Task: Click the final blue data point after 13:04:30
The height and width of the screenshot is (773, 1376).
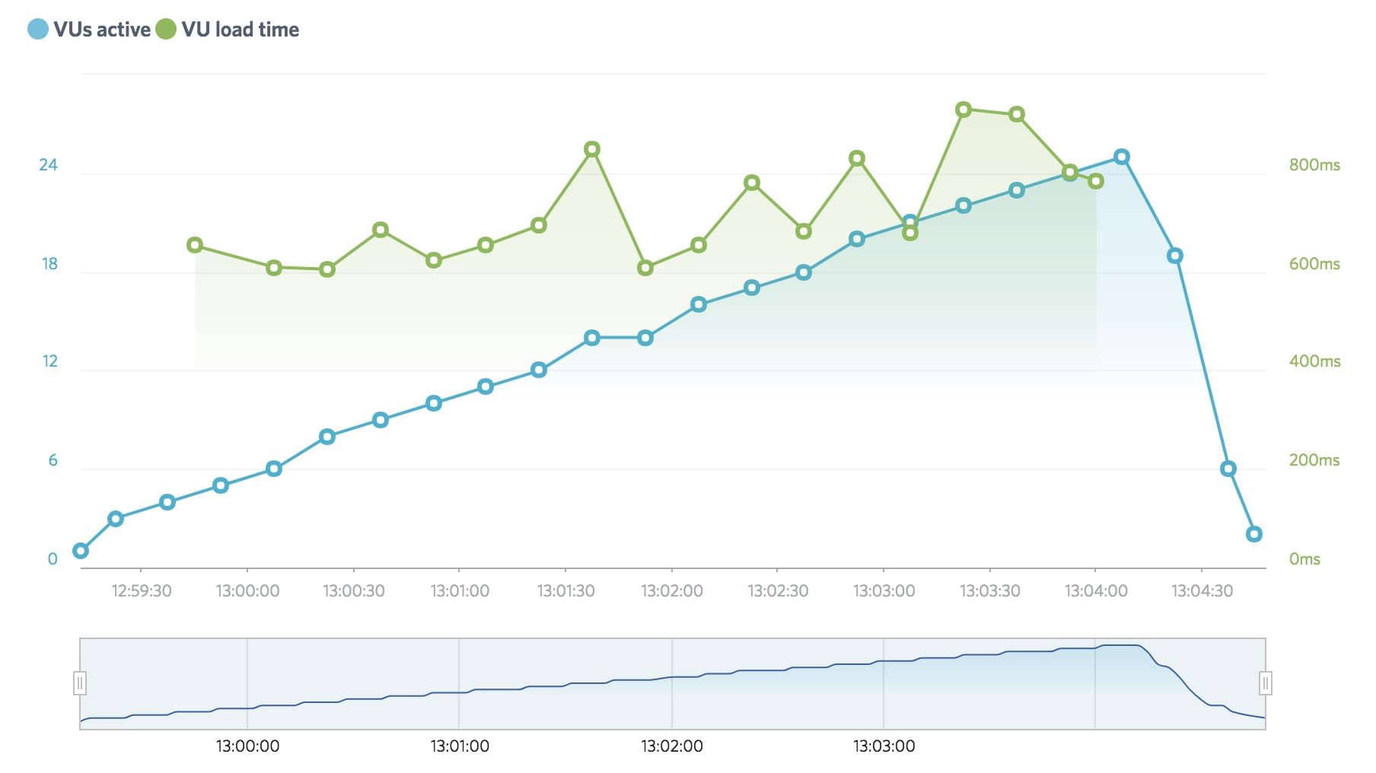Action: (1254, 534)
